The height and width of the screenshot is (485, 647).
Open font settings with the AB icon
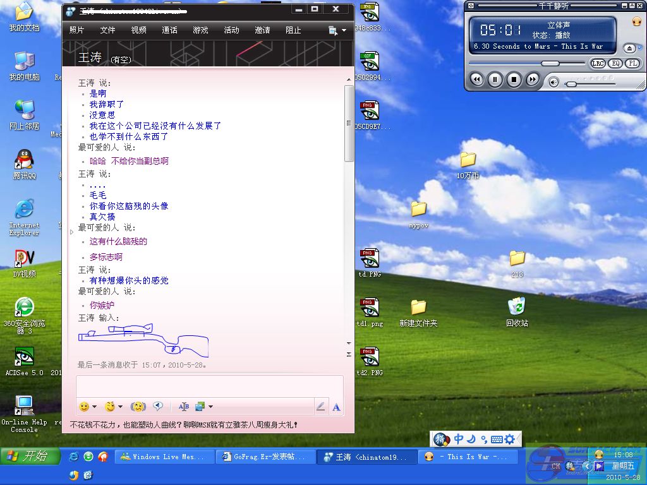click(184, 407)
